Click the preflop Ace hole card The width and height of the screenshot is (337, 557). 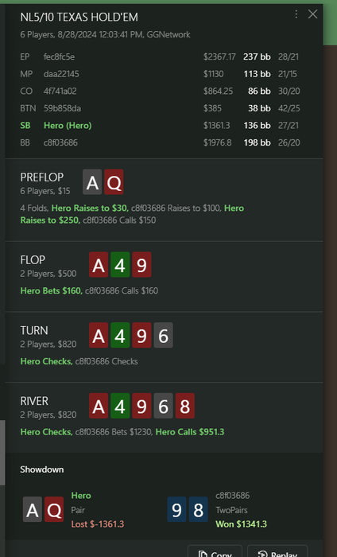pyautogui.click(x=92, y=182)
